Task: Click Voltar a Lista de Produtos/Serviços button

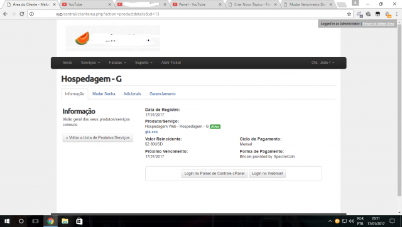Action: click(x=98, y=138)
